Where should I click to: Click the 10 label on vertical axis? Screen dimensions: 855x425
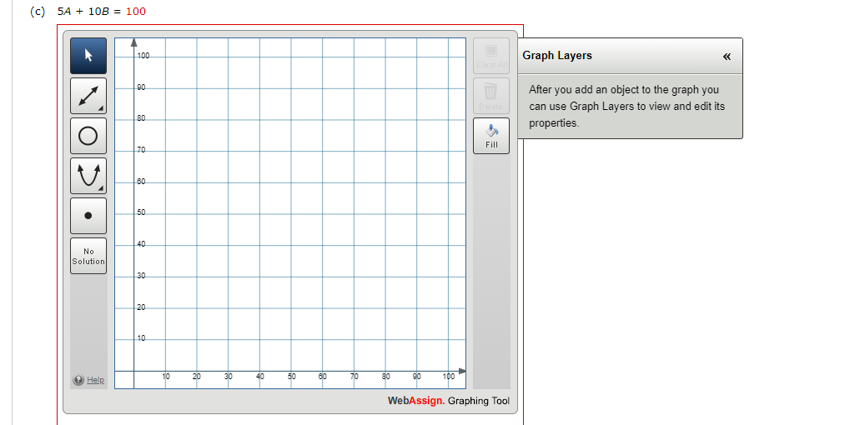click(x=141, y=338)
